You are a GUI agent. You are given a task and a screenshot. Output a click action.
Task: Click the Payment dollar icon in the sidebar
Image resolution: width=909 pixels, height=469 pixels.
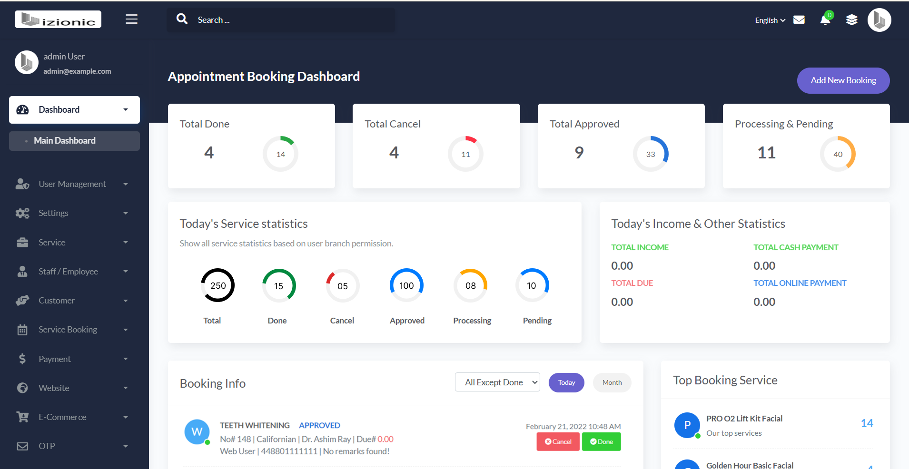pyautogui.click(x=22, y=359)
